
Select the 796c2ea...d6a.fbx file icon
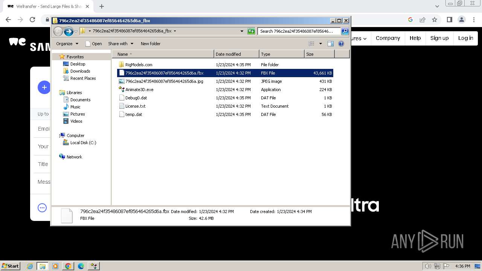(121, 73)
